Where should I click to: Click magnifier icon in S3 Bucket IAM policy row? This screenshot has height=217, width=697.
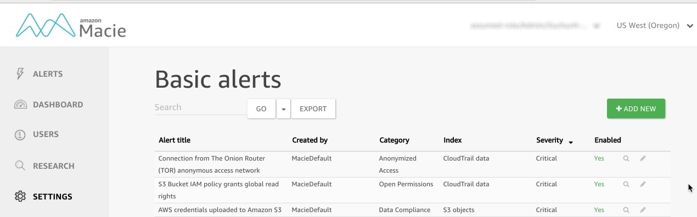pyautogui.click(x=626, y=184)
